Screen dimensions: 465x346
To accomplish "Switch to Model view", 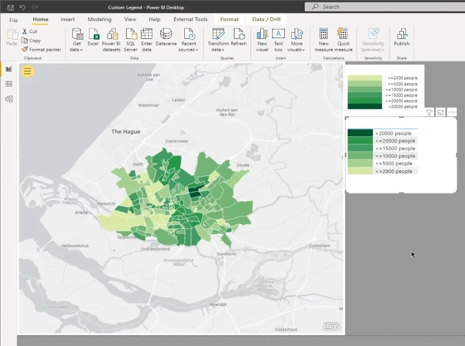I will (9, 99).
